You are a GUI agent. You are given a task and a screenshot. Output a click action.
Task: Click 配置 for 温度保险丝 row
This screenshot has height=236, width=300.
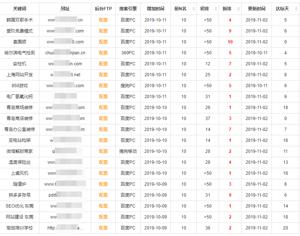(x=103, y=162)
